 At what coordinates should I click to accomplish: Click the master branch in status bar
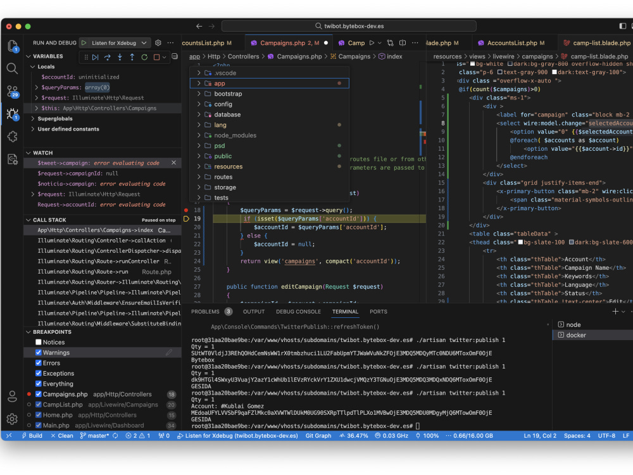(94, 436)
